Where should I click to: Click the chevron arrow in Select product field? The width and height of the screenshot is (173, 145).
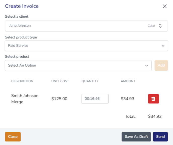147,66
